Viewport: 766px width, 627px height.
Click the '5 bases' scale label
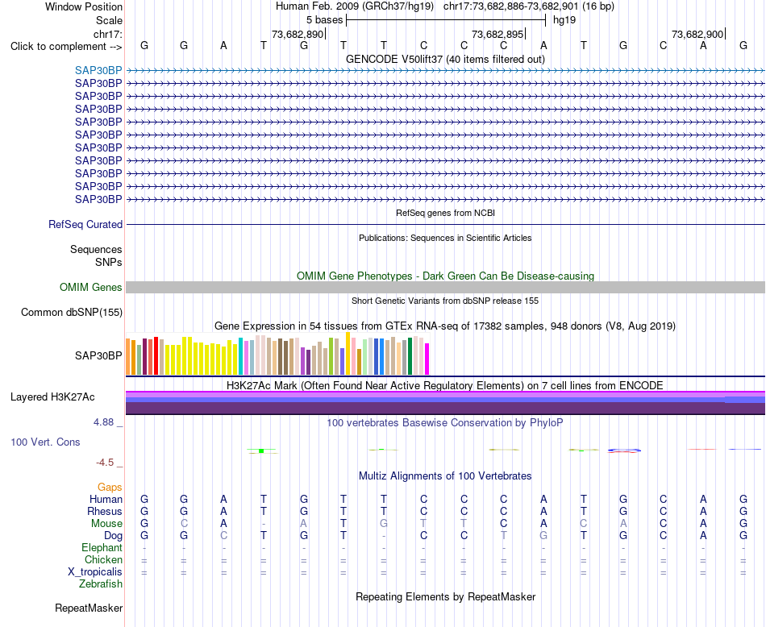[x=324, y=20]
